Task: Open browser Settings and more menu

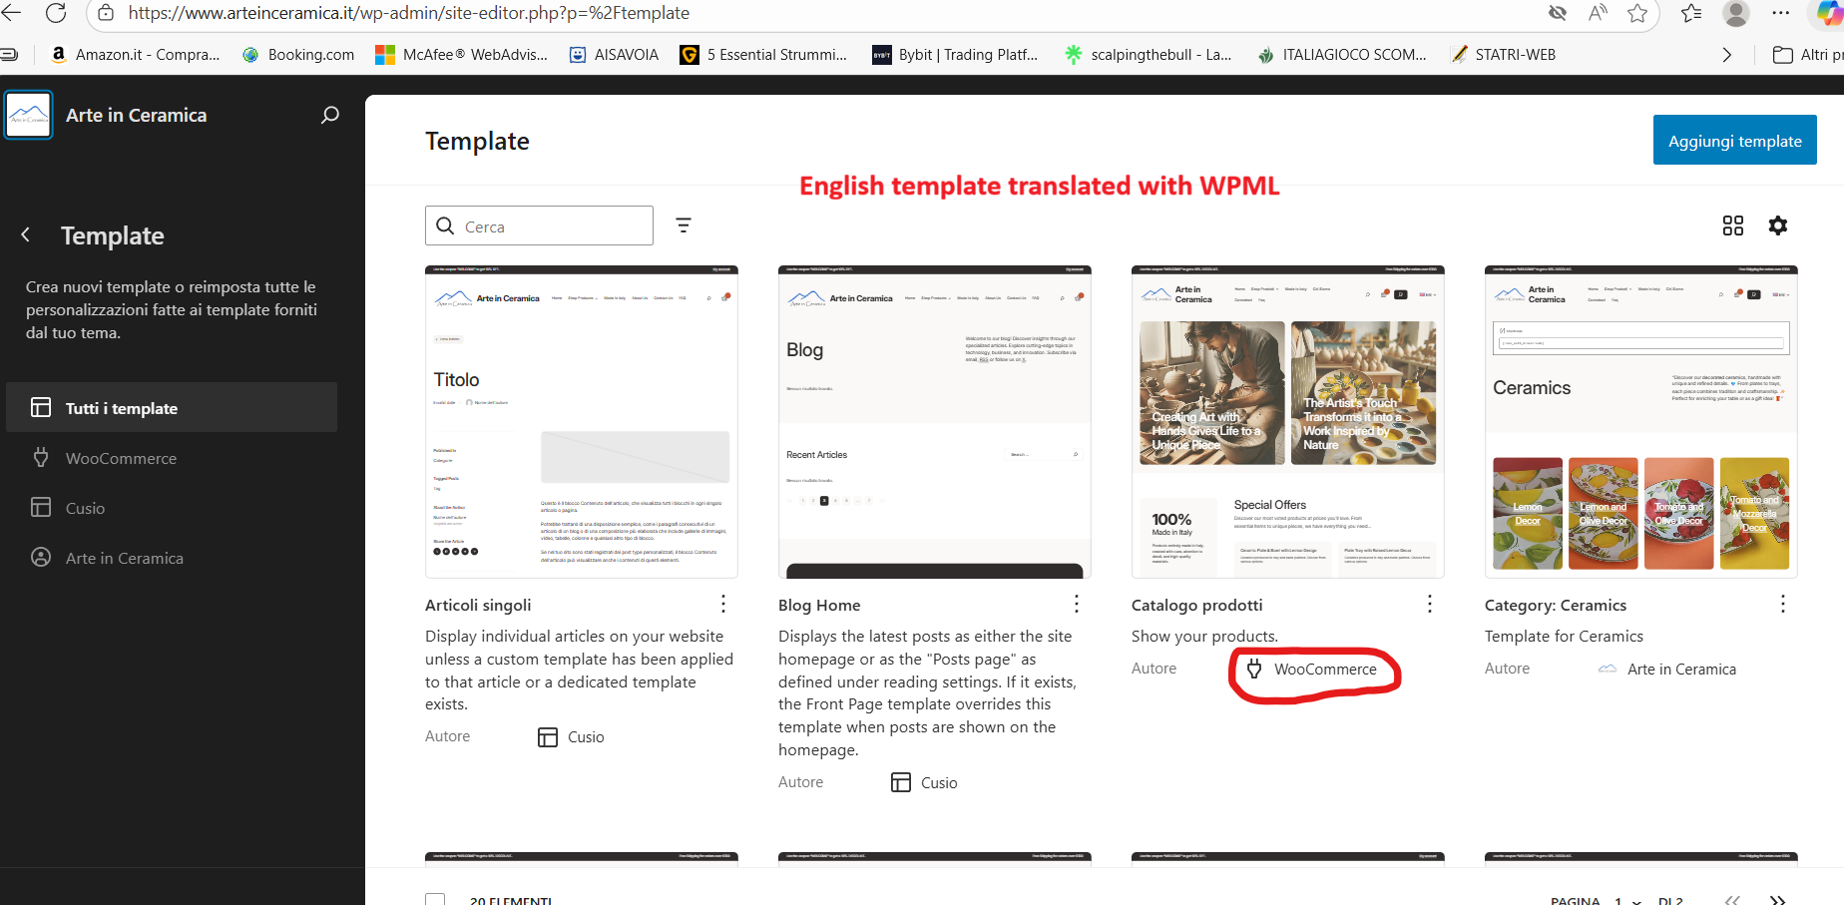Action: point(1781,13)
